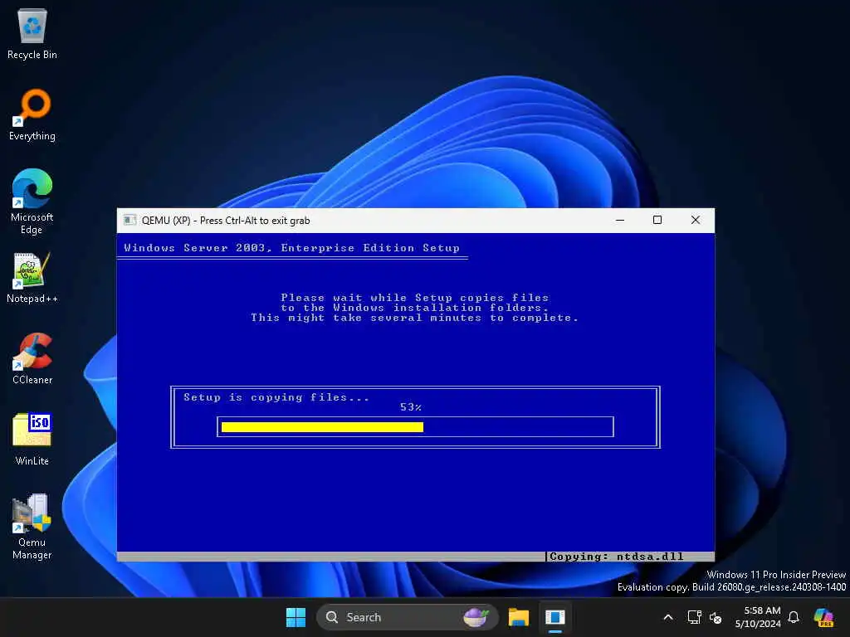
Task: Click the WinLite ISO folder icon
Action: [32, 440]
